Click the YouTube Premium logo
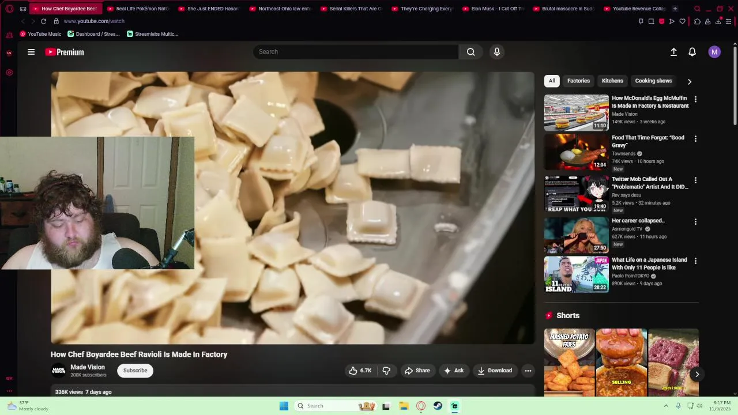The width and height of the screenshot is (738, 415). pyautogui.click(x=65, y=52)
